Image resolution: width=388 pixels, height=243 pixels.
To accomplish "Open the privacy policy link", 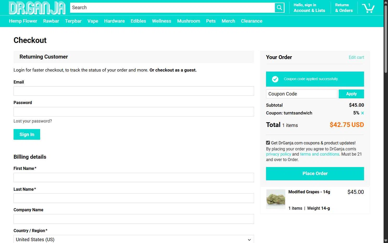I will [278, 154].
